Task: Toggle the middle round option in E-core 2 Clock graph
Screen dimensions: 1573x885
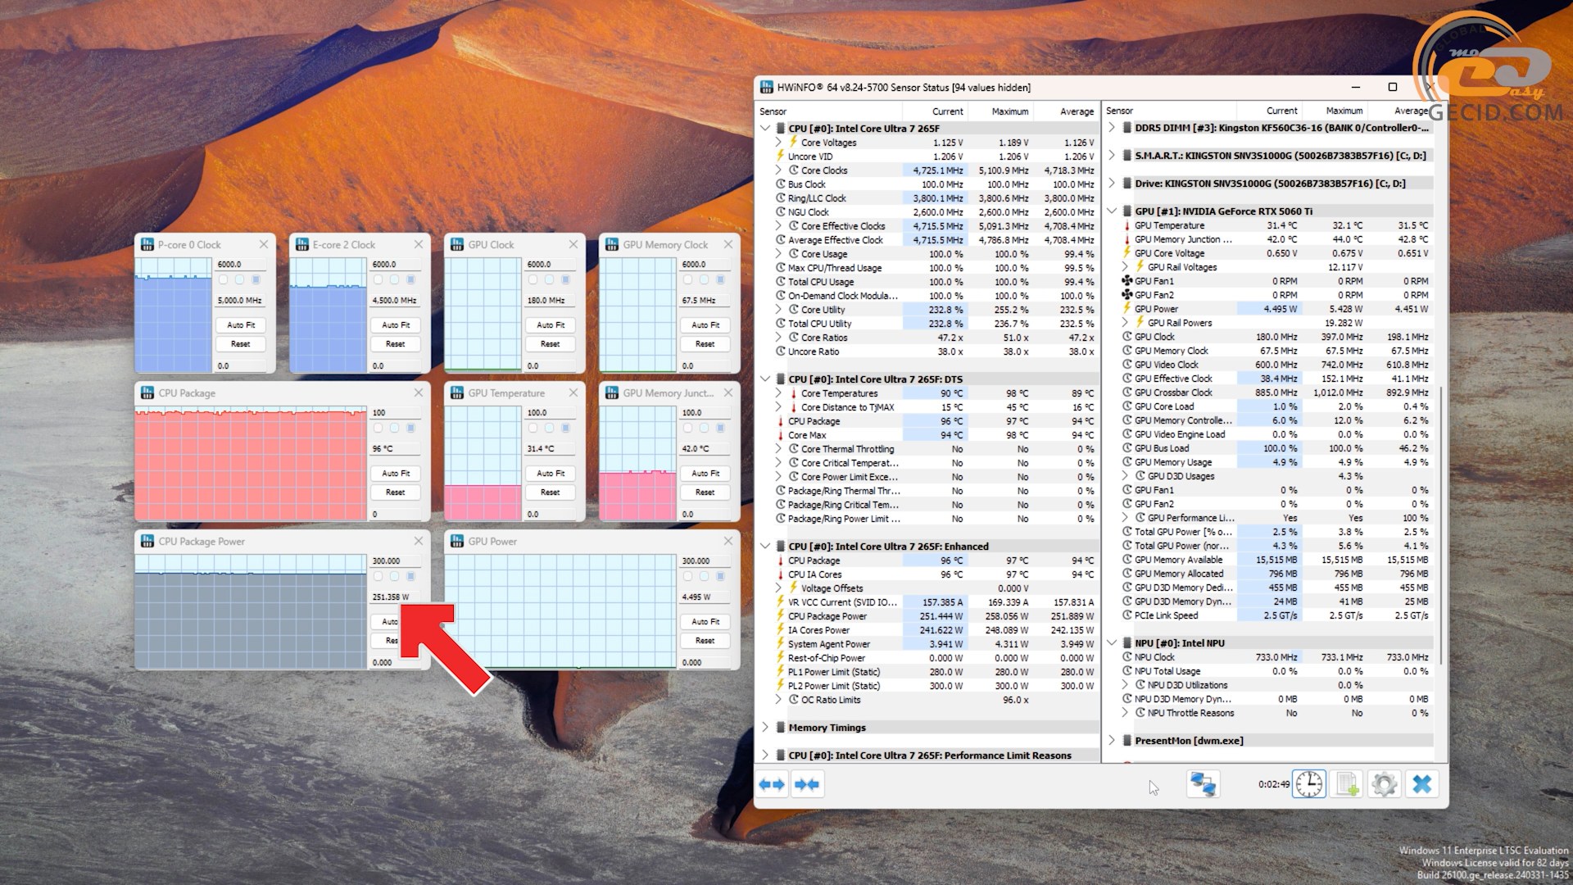Action: pyautogui.click(x=394, y=279)
